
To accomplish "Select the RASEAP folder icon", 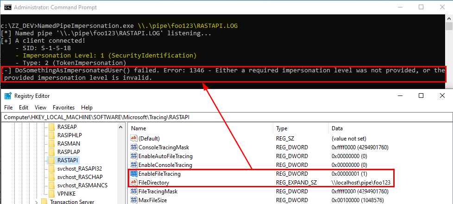I will click(x=52, y=127).
